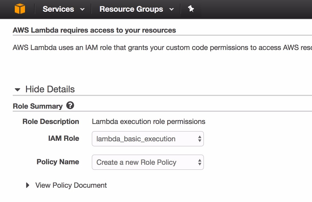This screenshot has height=202, width=312.
Task: Click the chevron next to Services
Action: tap(82, 9)
